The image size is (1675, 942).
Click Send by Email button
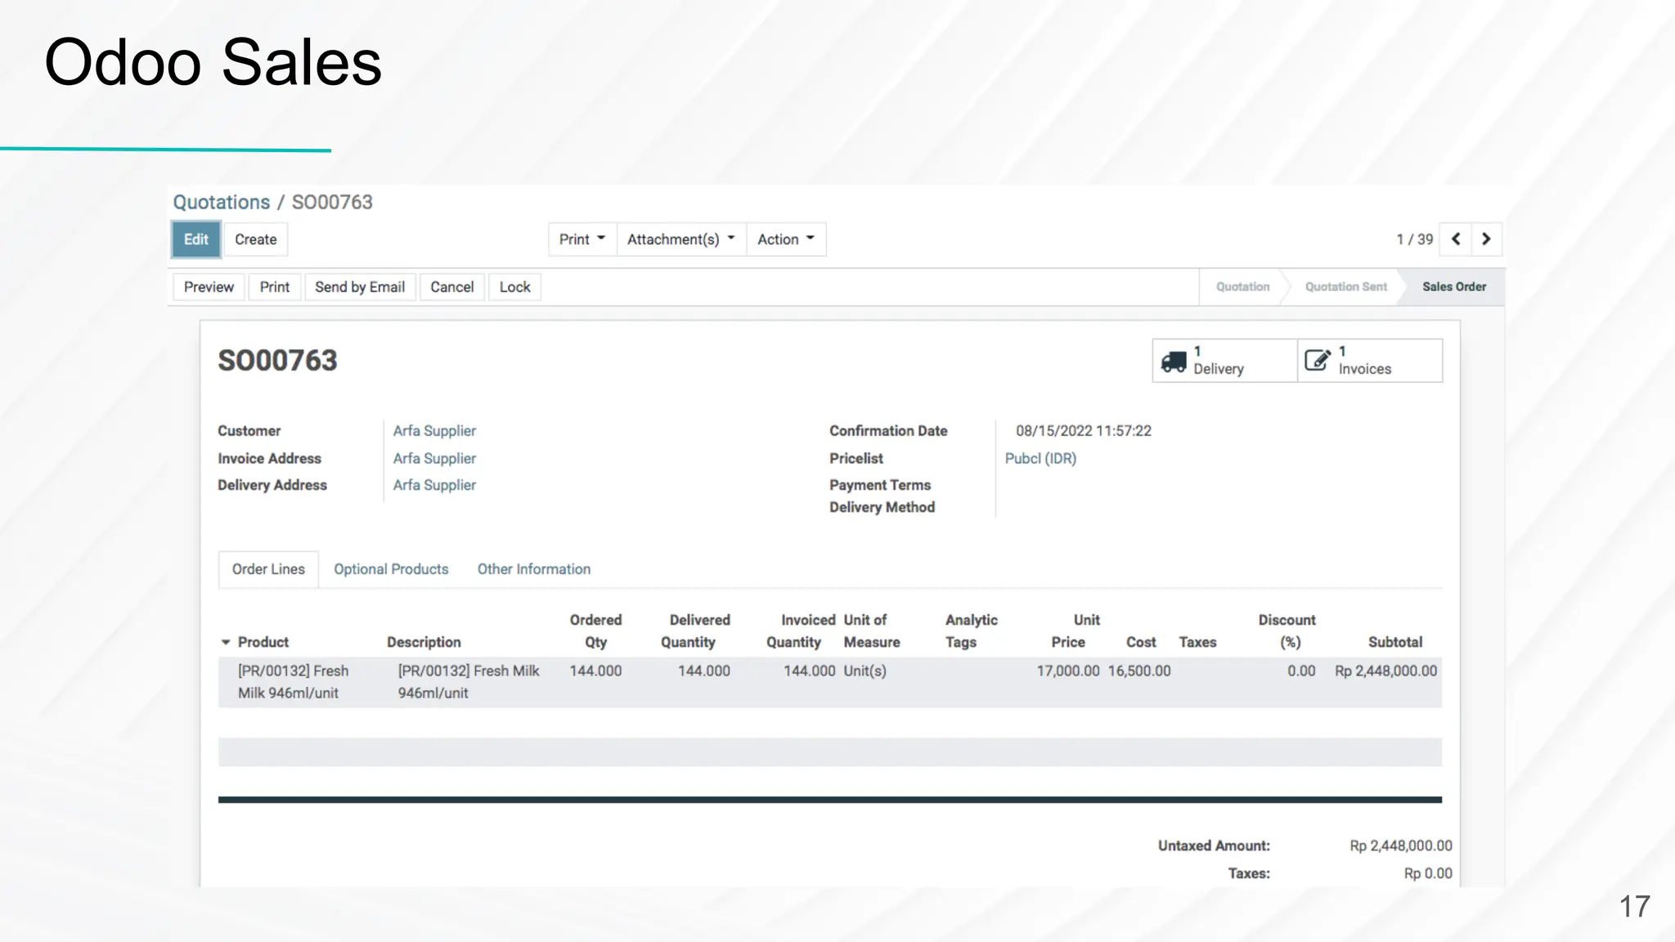[360, 287]
